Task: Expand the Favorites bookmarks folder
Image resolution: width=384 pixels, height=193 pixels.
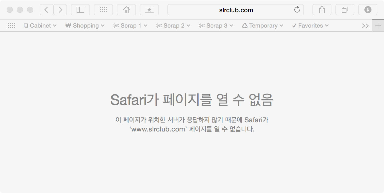Action: click(310, 26)
